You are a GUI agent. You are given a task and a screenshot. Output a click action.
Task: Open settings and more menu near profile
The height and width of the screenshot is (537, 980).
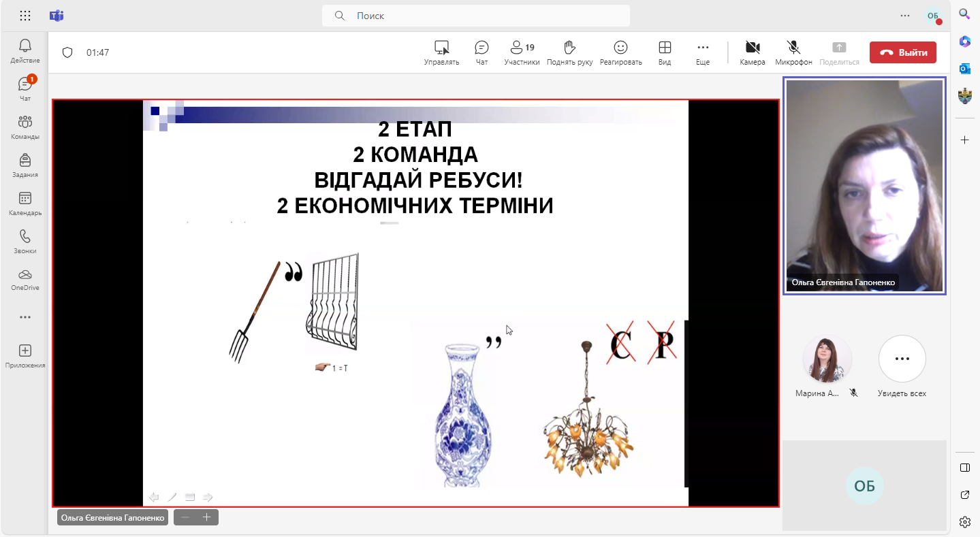coord(905,16)
